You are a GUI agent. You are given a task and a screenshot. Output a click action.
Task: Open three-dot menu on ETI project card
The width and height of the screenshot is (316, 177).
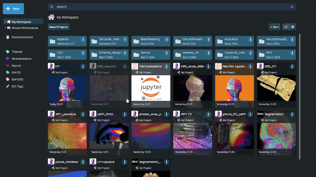coord(83,67)
